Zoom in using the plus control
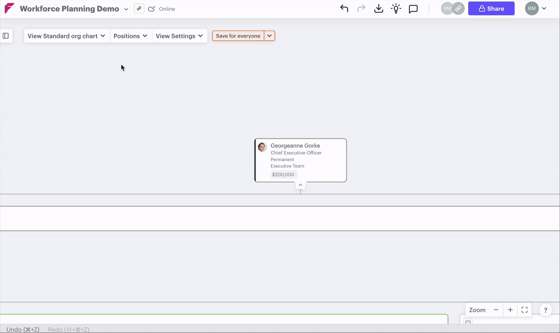Image resolution: width=560 pixels, height=333 pixels. tap(510, 309)
